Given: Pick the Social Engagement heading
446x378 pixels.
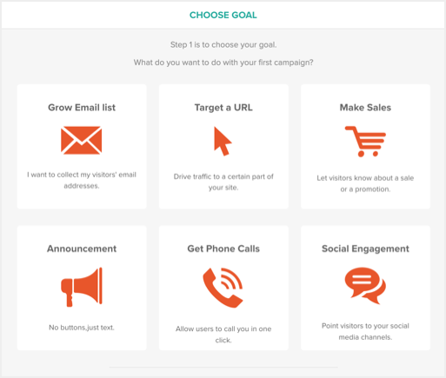Looking at the screenshot, I should [365, 249].
